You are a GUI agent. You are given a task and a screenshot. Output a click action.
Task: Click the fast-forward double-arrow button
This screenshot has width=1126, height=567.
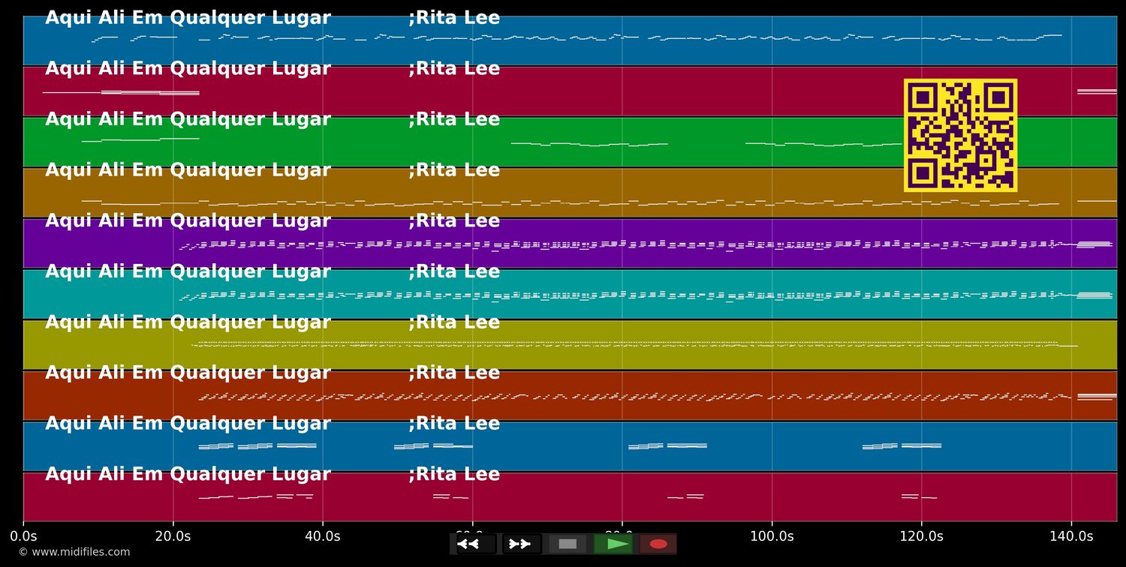[519, 544]
